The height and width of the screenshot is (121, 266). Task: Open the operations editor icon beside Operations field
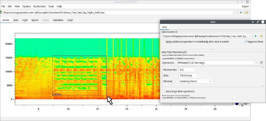[262, 63]
